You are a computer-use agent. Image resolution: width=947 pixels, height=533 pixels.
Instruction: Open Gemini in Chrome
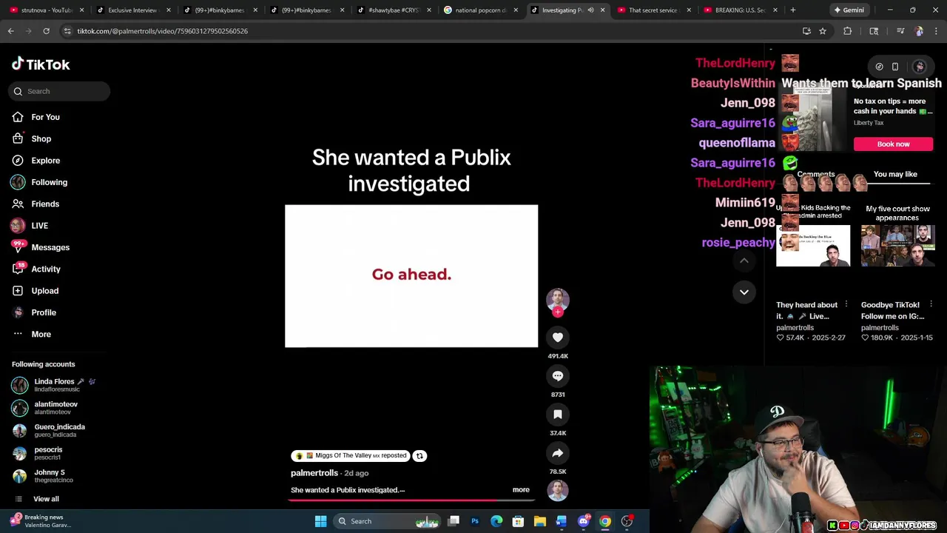849,10
